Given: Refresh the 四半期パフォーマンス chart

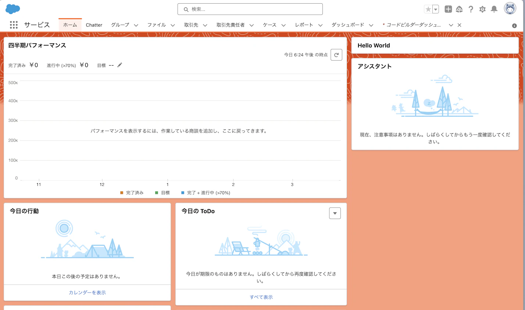Looking at the screenshot, I should [336, 54].
